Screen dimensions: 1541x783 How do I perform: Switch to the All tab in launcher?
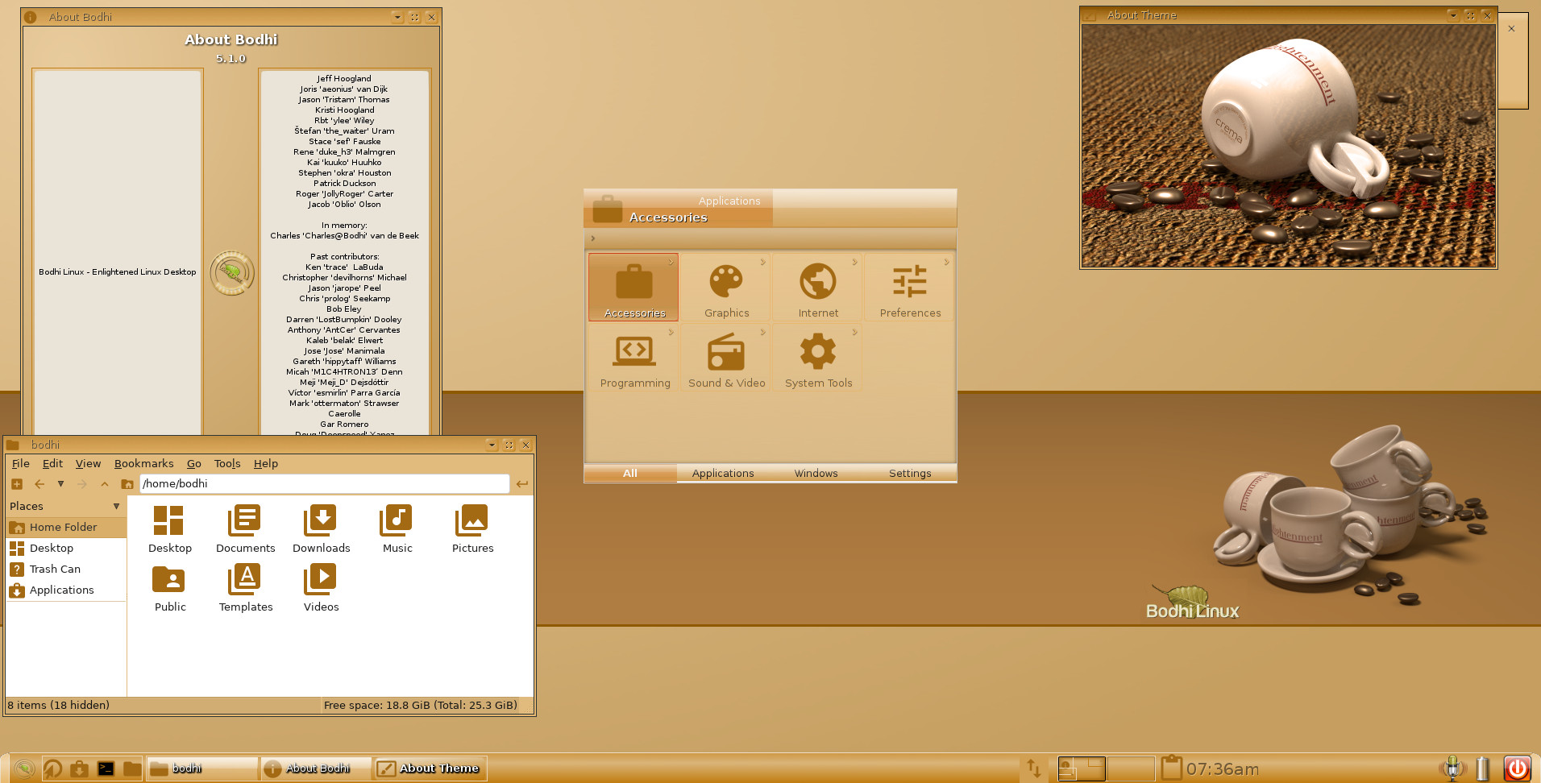click(630, 474)
